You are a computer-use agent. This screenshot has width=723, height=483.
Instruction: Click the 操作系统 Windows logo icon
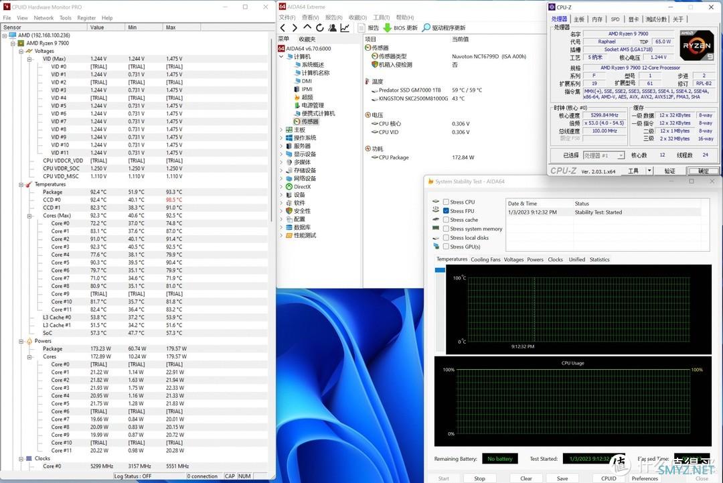[289, 138]
